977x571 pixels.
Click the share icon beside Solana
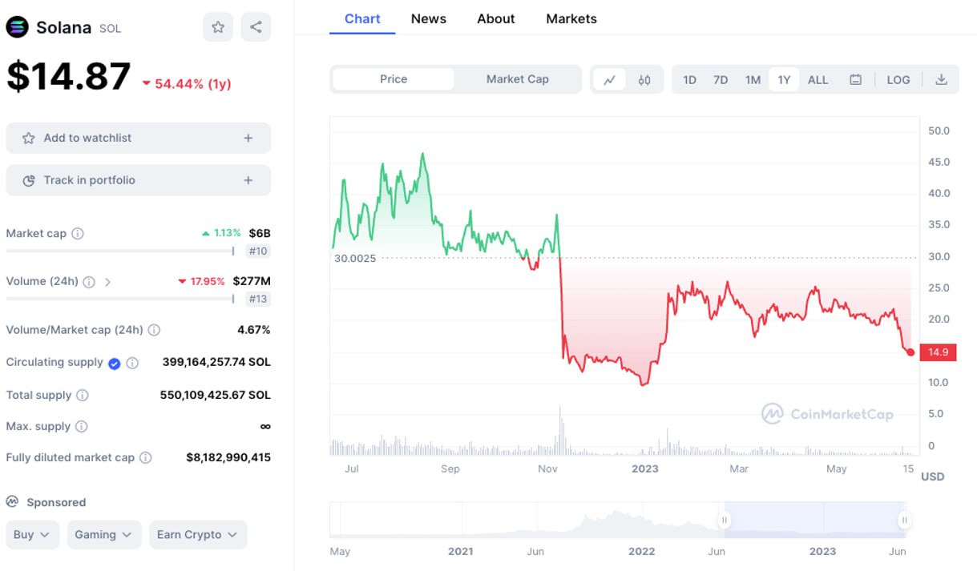click(256, 27)
